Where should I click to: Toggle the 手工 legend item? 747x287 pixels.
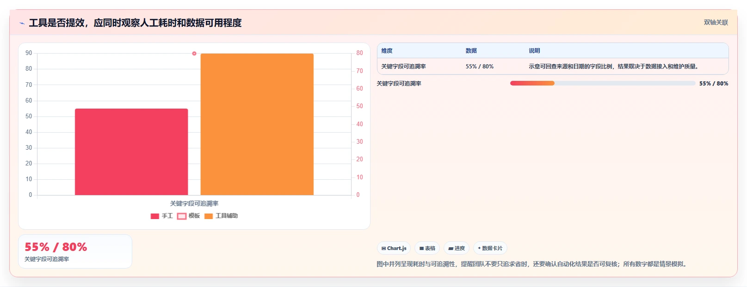161,216
